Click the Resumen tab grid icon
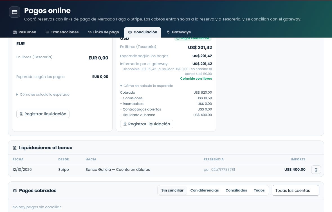The height and width of the screenshot is (212, 332). pyautogui.click(x=15, y=32)
